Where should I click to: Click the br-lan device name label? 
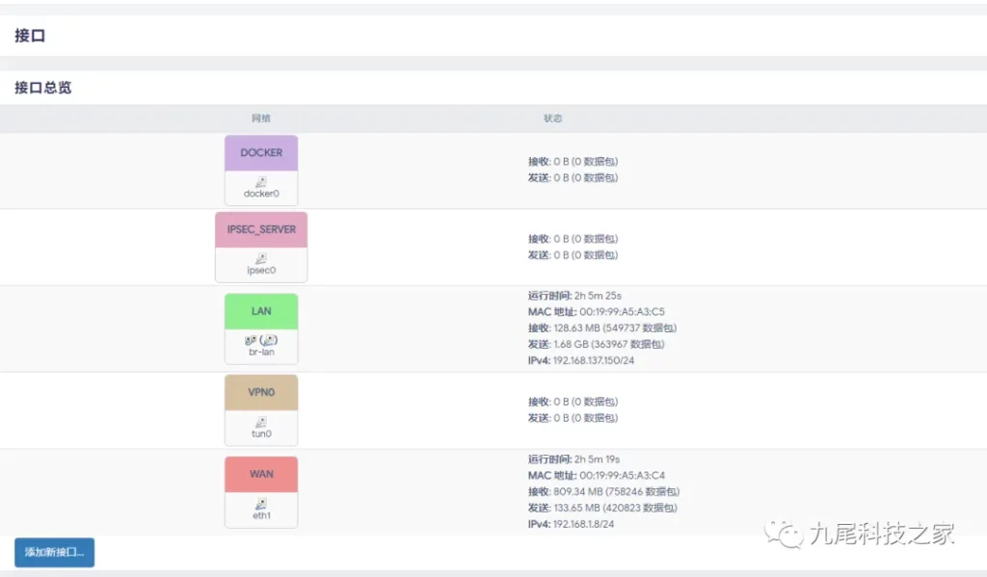[x=261, y=353]
